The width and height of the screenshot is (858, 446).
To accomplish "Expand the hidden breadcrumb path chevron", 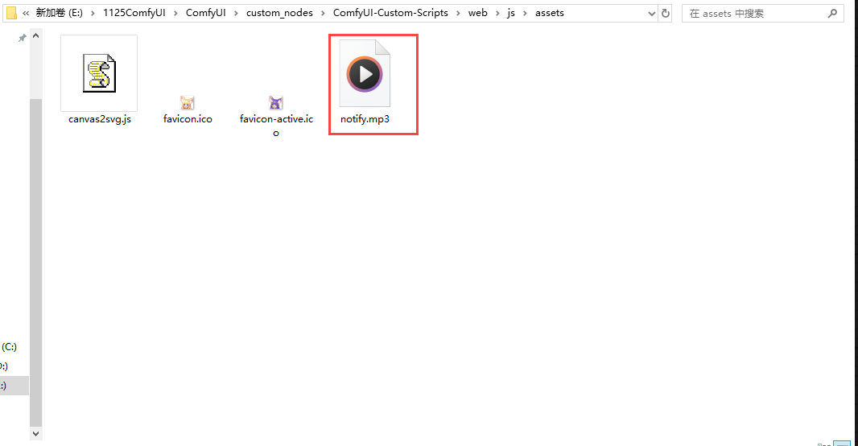I will click(x=27, y=14).
